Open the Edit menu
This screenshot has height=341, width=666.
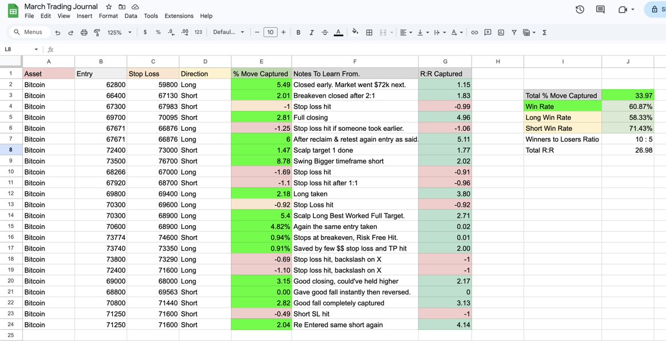click(46, 16)
